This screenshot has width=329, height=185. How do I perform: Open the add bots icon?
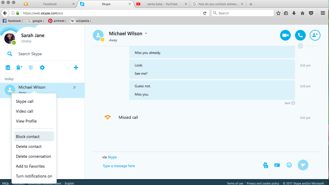(19, 68)
